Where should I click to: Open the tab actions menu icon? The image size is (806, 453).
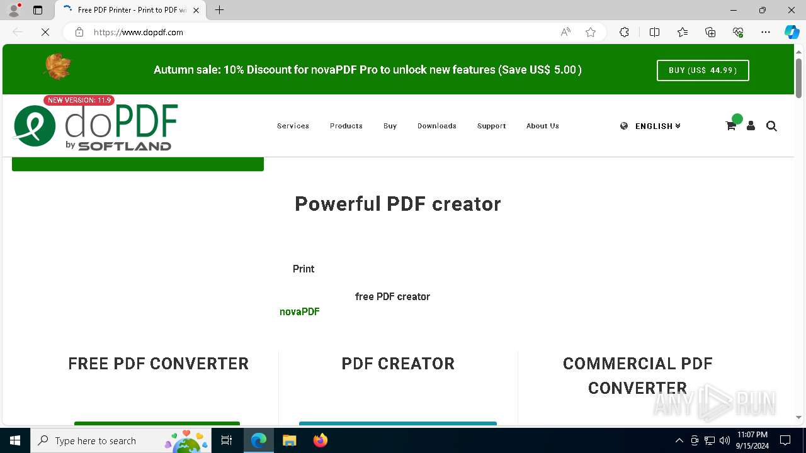coord(38,10)
